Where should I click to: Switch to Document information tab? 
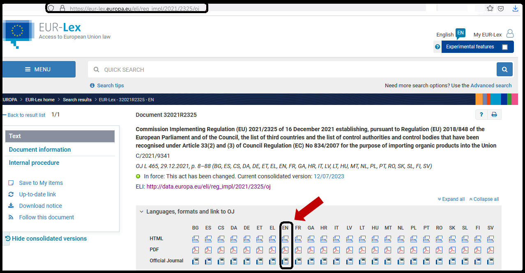click(x=40, y=150)
